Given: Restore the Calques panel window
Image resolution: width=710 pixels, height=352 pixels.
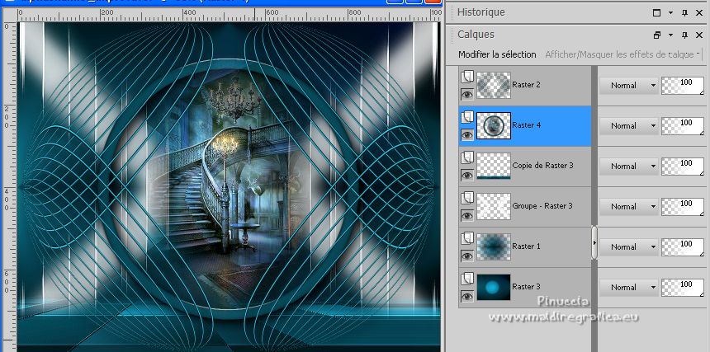Looking at the screenshot, I should pyautogui.click(x=657, y=35).
